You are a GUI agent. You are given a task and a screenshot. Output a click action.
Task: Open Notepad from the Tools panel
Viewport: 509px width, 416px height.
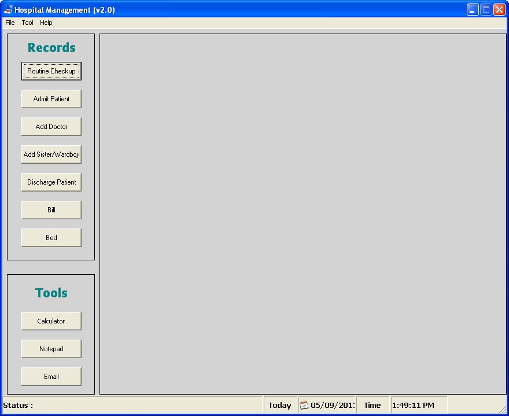tap(51, 348)
